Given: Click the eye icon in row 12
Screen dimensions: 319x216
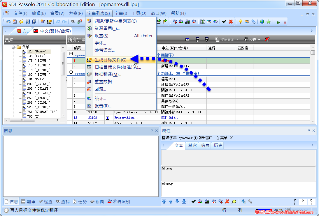Looking at the screenshot, I should pos(108,118).
